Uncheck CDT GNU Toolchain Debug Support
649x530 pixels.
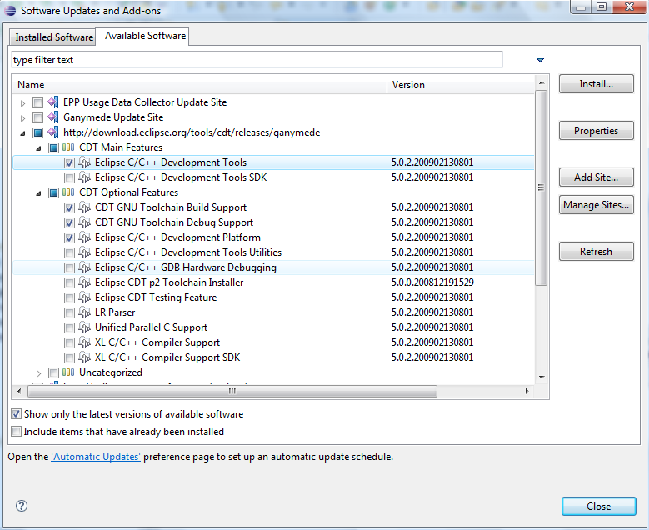point(69,222)
